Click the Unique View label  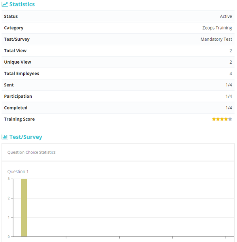pos(17,62)
